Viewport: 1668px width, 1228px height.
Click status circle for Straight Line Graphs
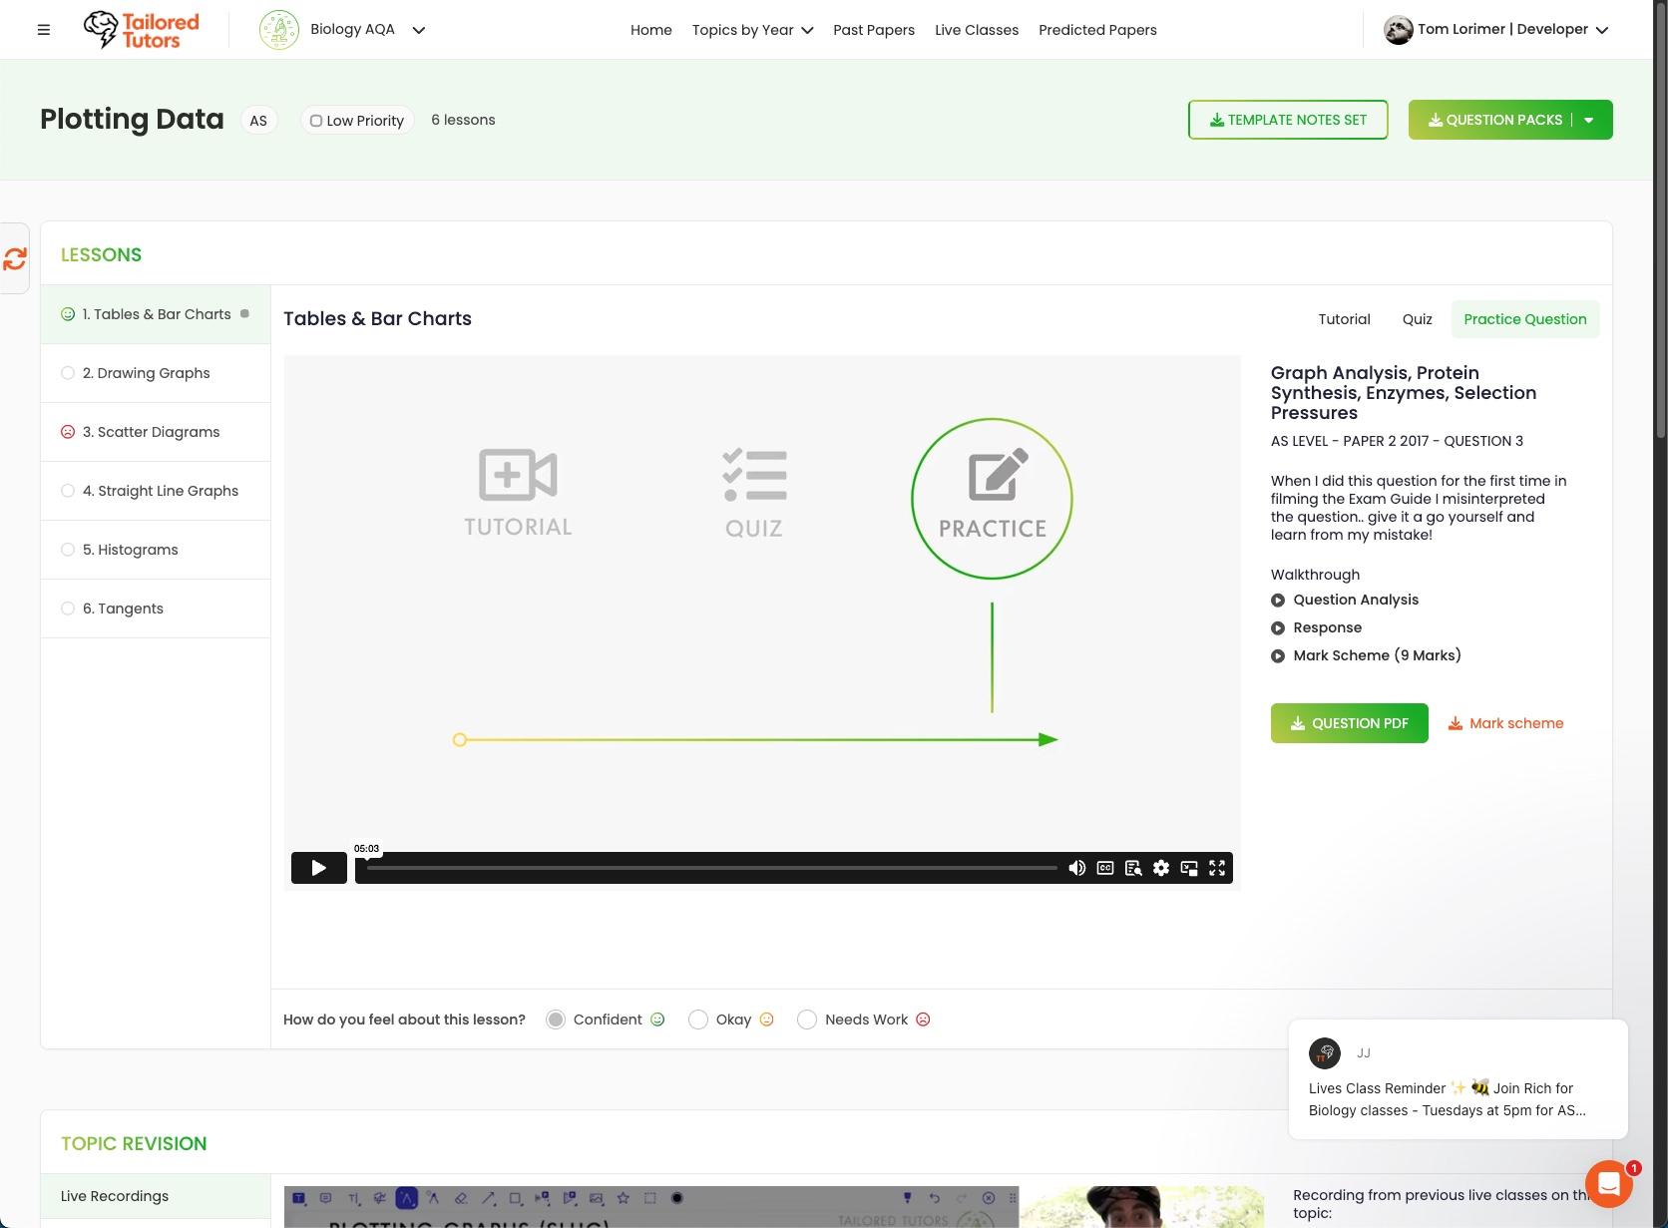68,491
